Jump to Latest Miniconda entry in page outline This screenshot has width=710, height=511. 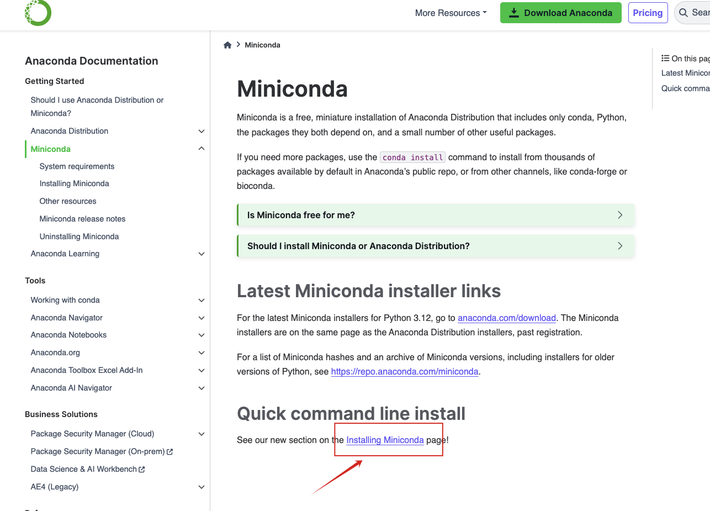pos(686,73)
